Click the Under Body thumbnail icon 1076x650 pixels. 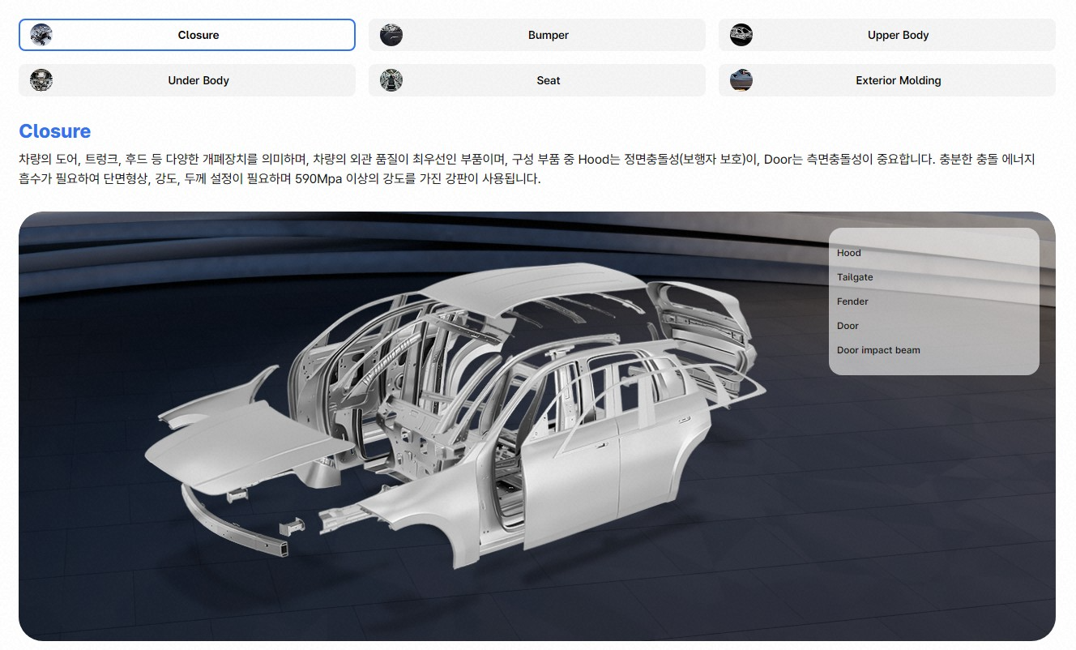point(41,80)
